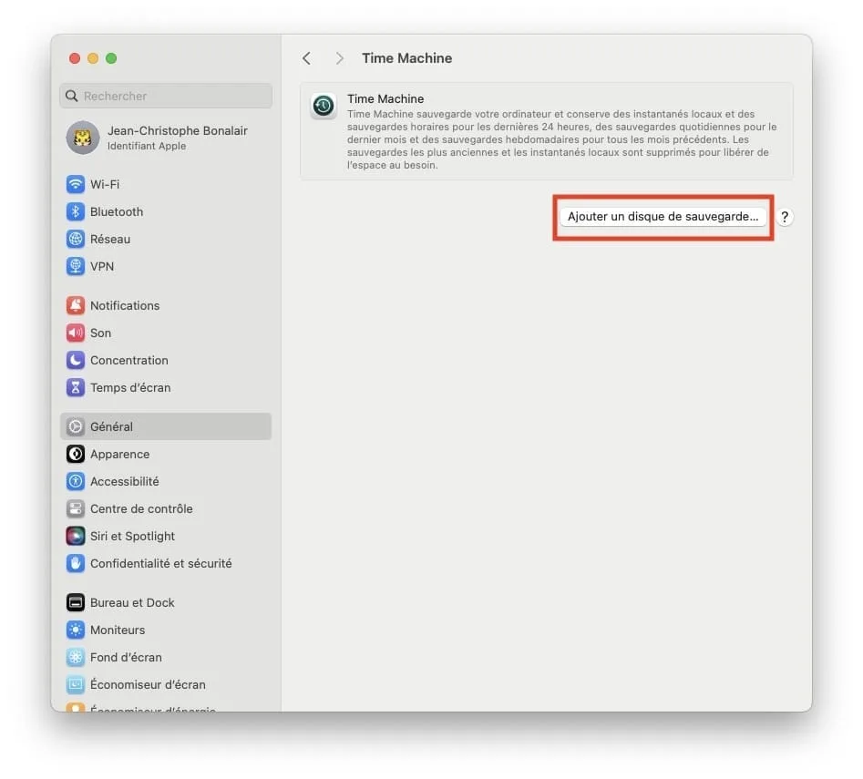Go back with the left chevron
Viewport: 863px width, 779px height.
click(306, 58)
